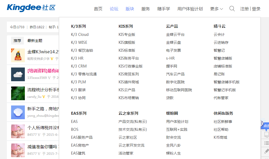Open the 云之家系列 category heading
The width and height of the screenshot is (269, 159).
pos(128,113)
